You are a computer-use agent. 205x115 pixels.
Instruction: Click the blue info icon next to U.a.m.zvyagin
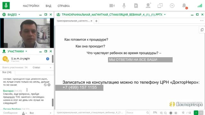coord(48,59)
